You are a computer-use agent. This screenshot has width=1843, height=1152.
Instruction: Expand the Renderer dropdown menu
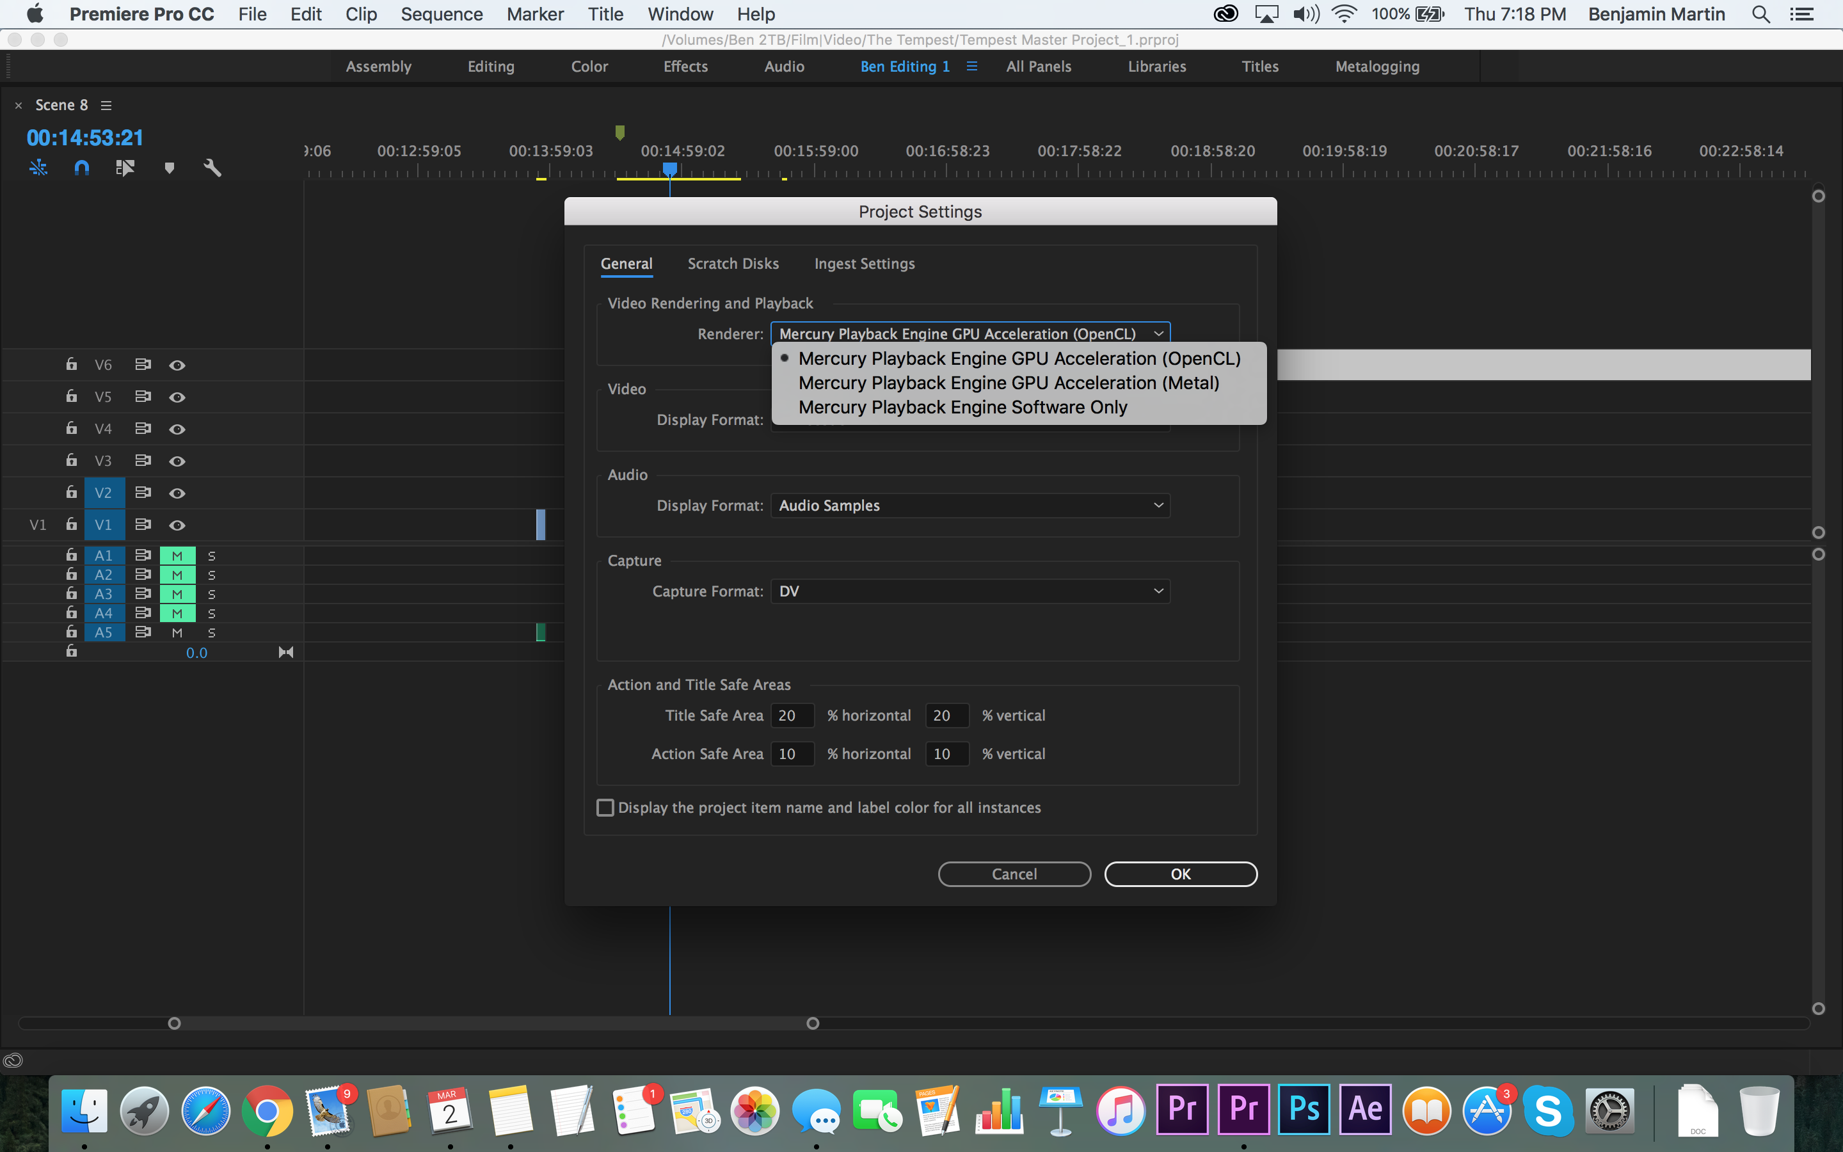tap(970, 333)
